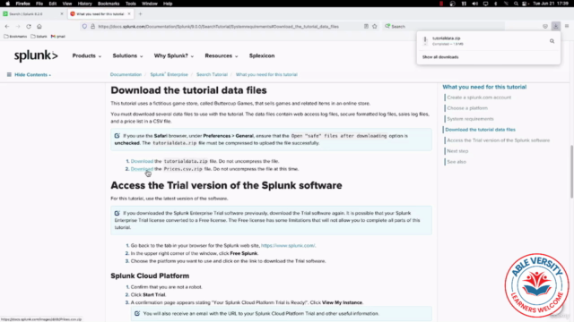Go to Documentation breadcrumb
Image resolution: width=574 pixels, height=322 pixels.
pos(126,74)
